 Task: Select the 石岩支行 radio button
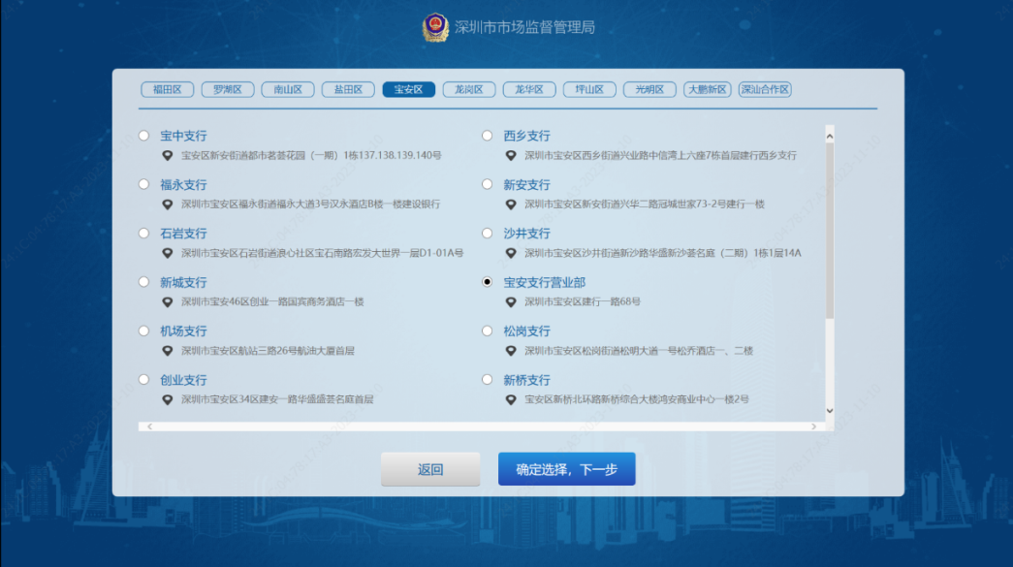144,234
